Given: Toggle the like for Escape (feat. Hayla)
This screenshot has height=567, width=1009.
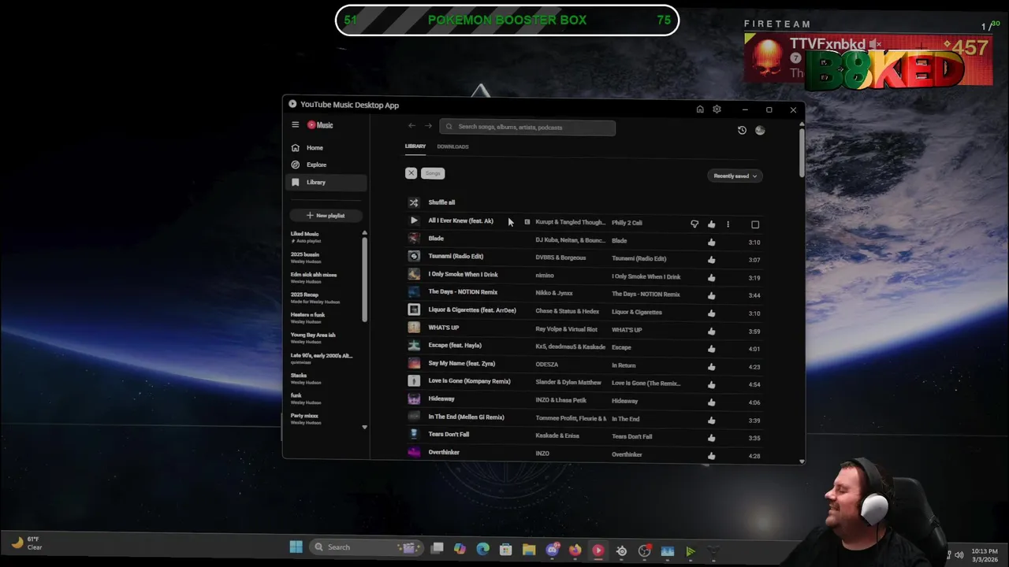Looking at the screenshot, I should coord(712,349).
